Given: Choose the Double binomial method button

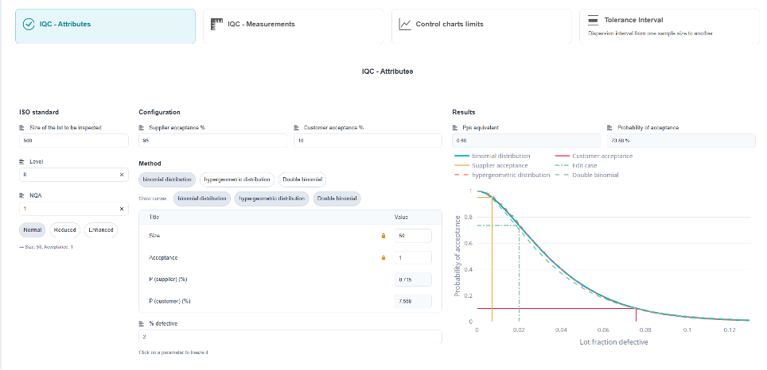Looking at the screenshot, I should [x=302, y=179].
